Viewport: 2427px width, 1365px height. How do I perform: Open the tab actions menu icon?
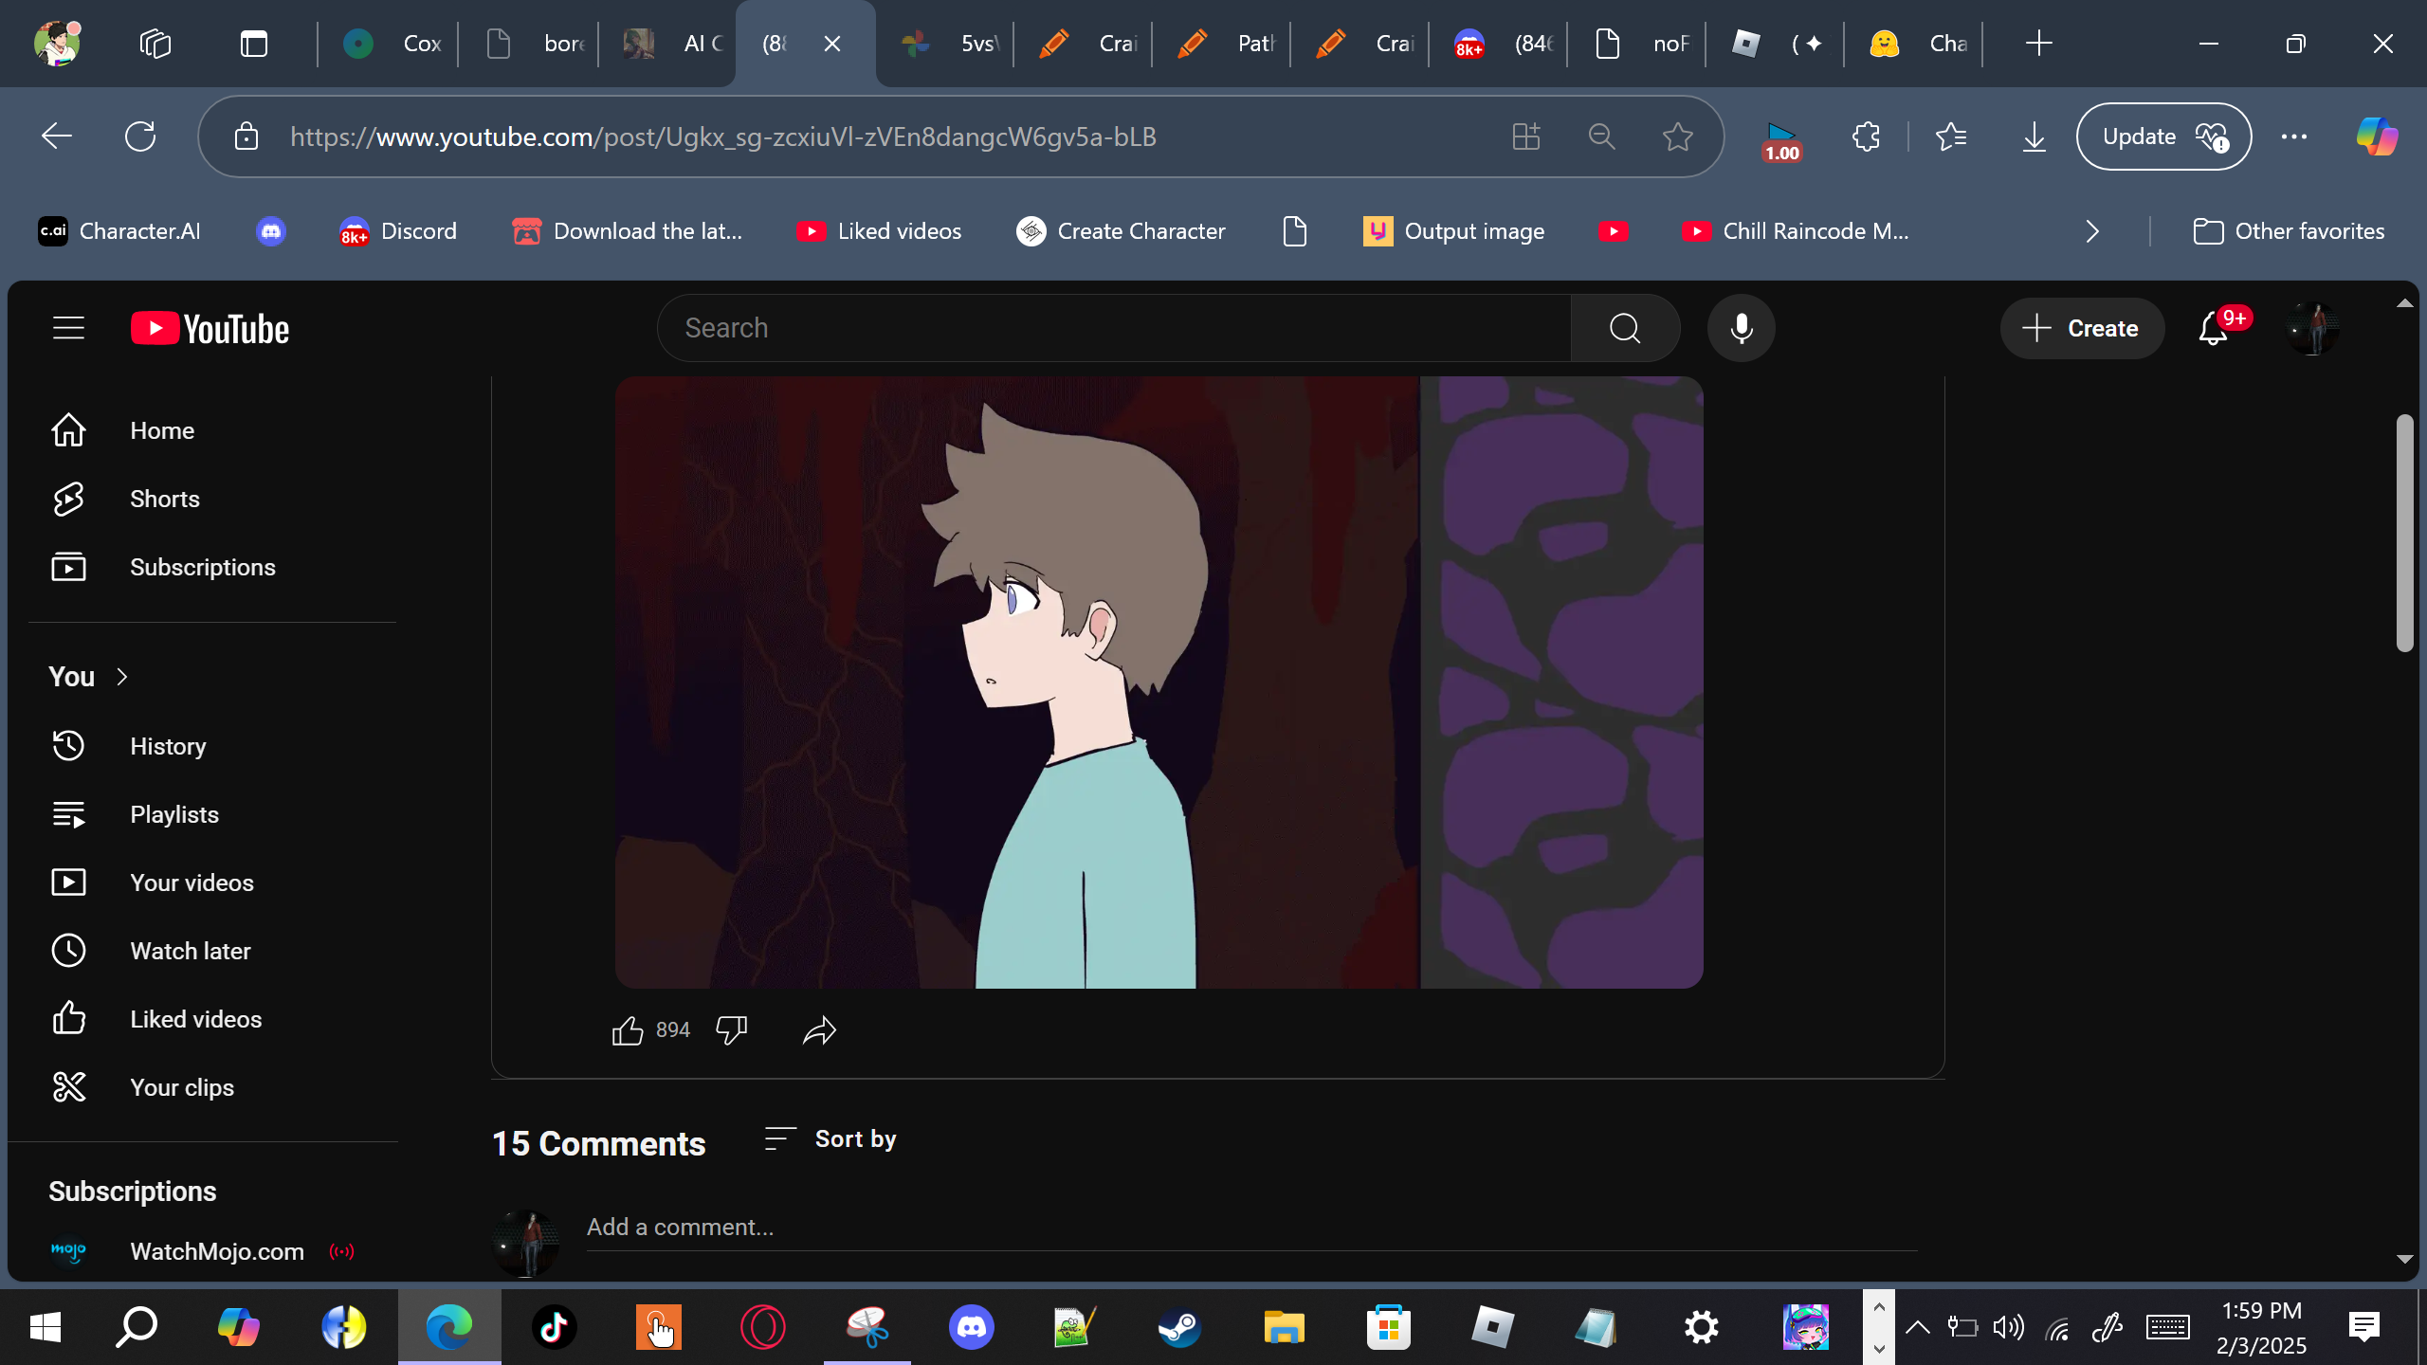254,44
